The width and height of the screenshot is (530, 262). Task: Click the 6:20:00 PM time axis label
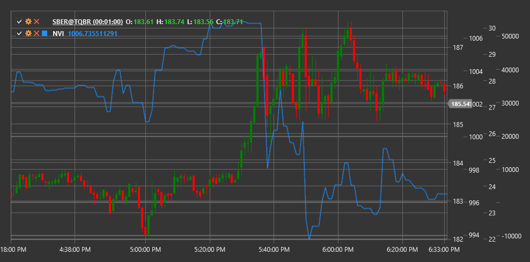402,250
